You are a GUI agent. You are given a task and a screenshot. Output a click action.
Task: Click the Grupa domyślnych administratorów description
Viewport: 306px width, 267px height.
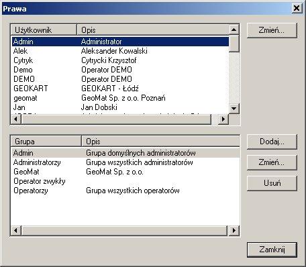(x=141, y=153)
